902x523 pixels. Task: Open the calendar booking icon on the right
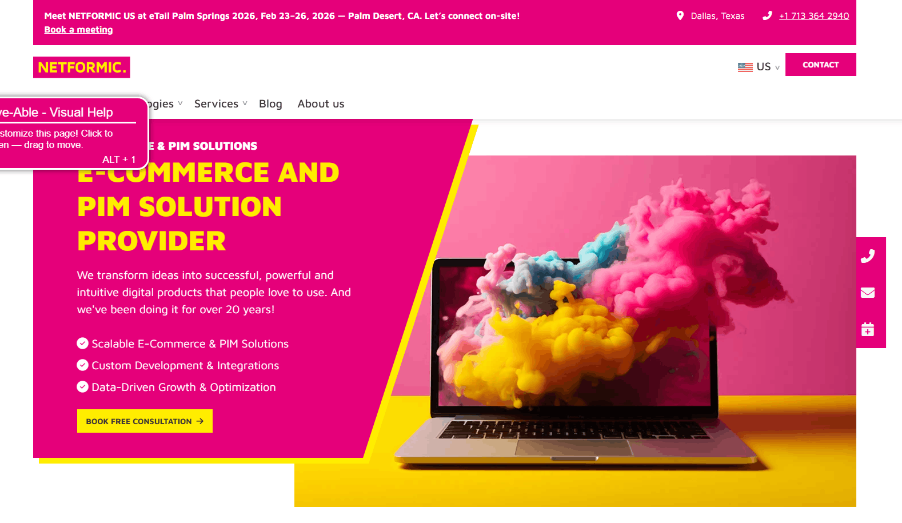coord(868,329)
